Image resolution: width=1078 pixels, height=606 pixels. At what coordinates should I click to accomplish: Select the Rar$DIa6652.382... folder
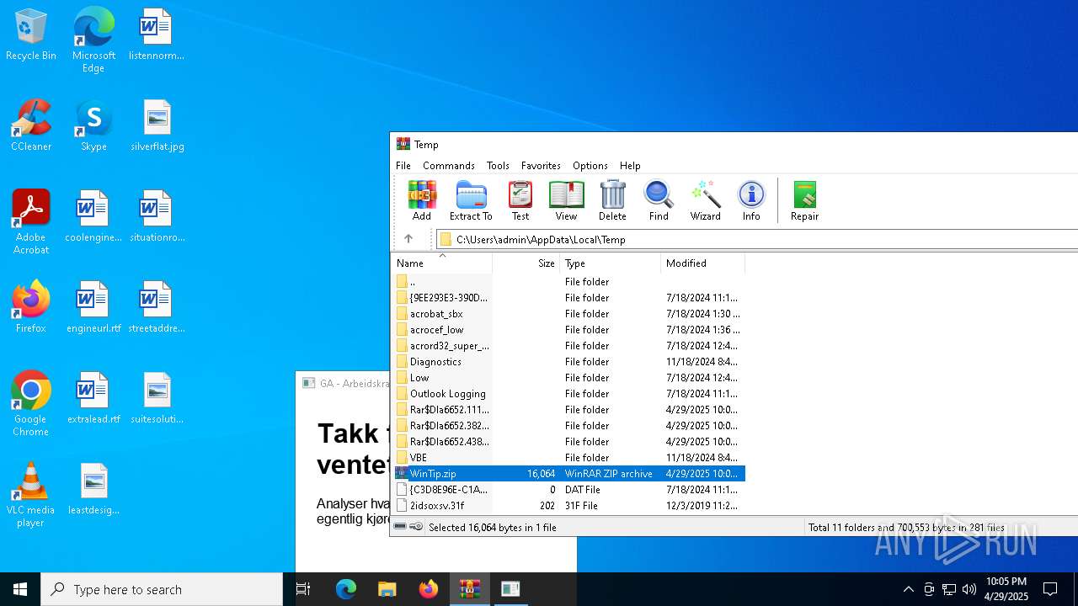568,426
